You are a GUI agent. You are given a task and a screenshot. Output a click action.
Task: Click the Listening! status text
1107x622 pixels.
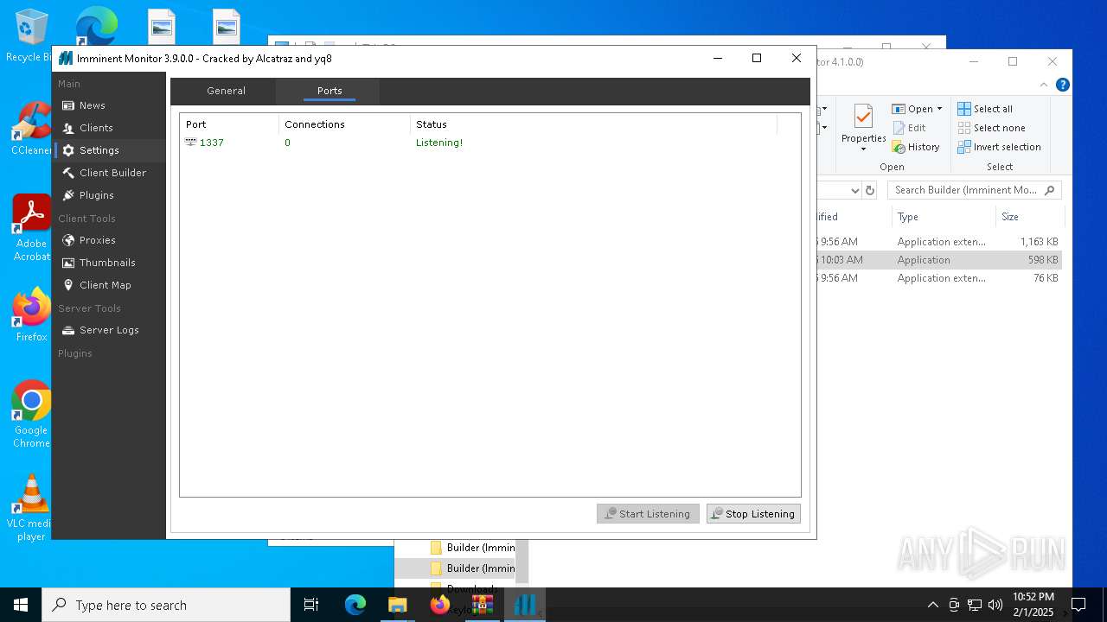pos(439,143)
